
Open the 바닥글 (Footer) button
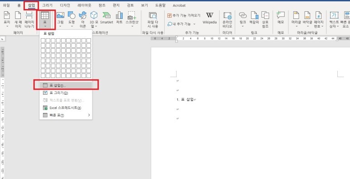pyautogui.click(x=307, y=19)
